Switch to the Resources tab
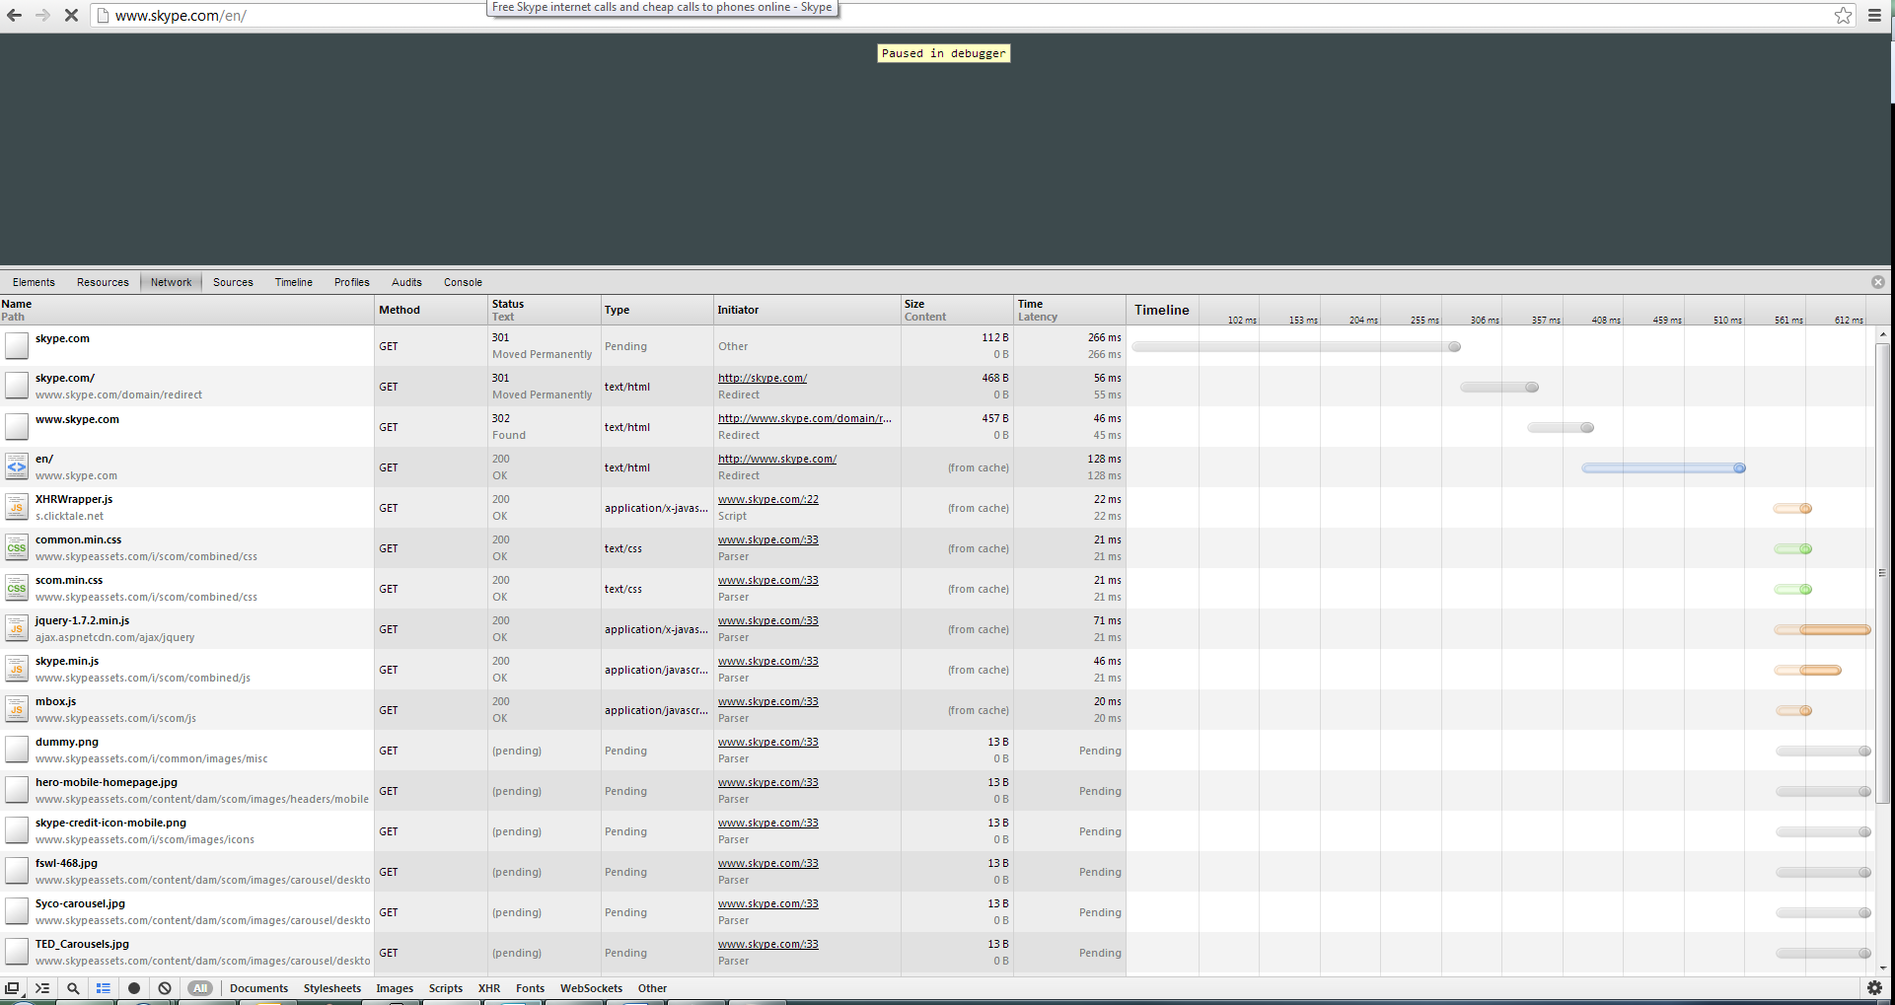 click(103, 282)
